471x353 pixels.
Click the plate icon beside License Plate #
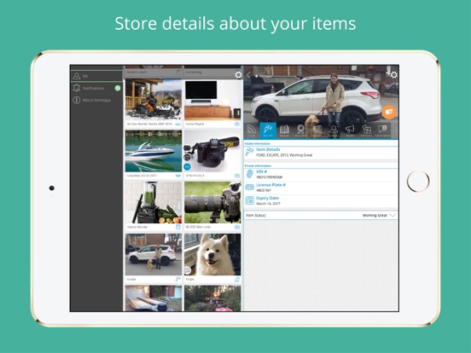tap(249, 188)
